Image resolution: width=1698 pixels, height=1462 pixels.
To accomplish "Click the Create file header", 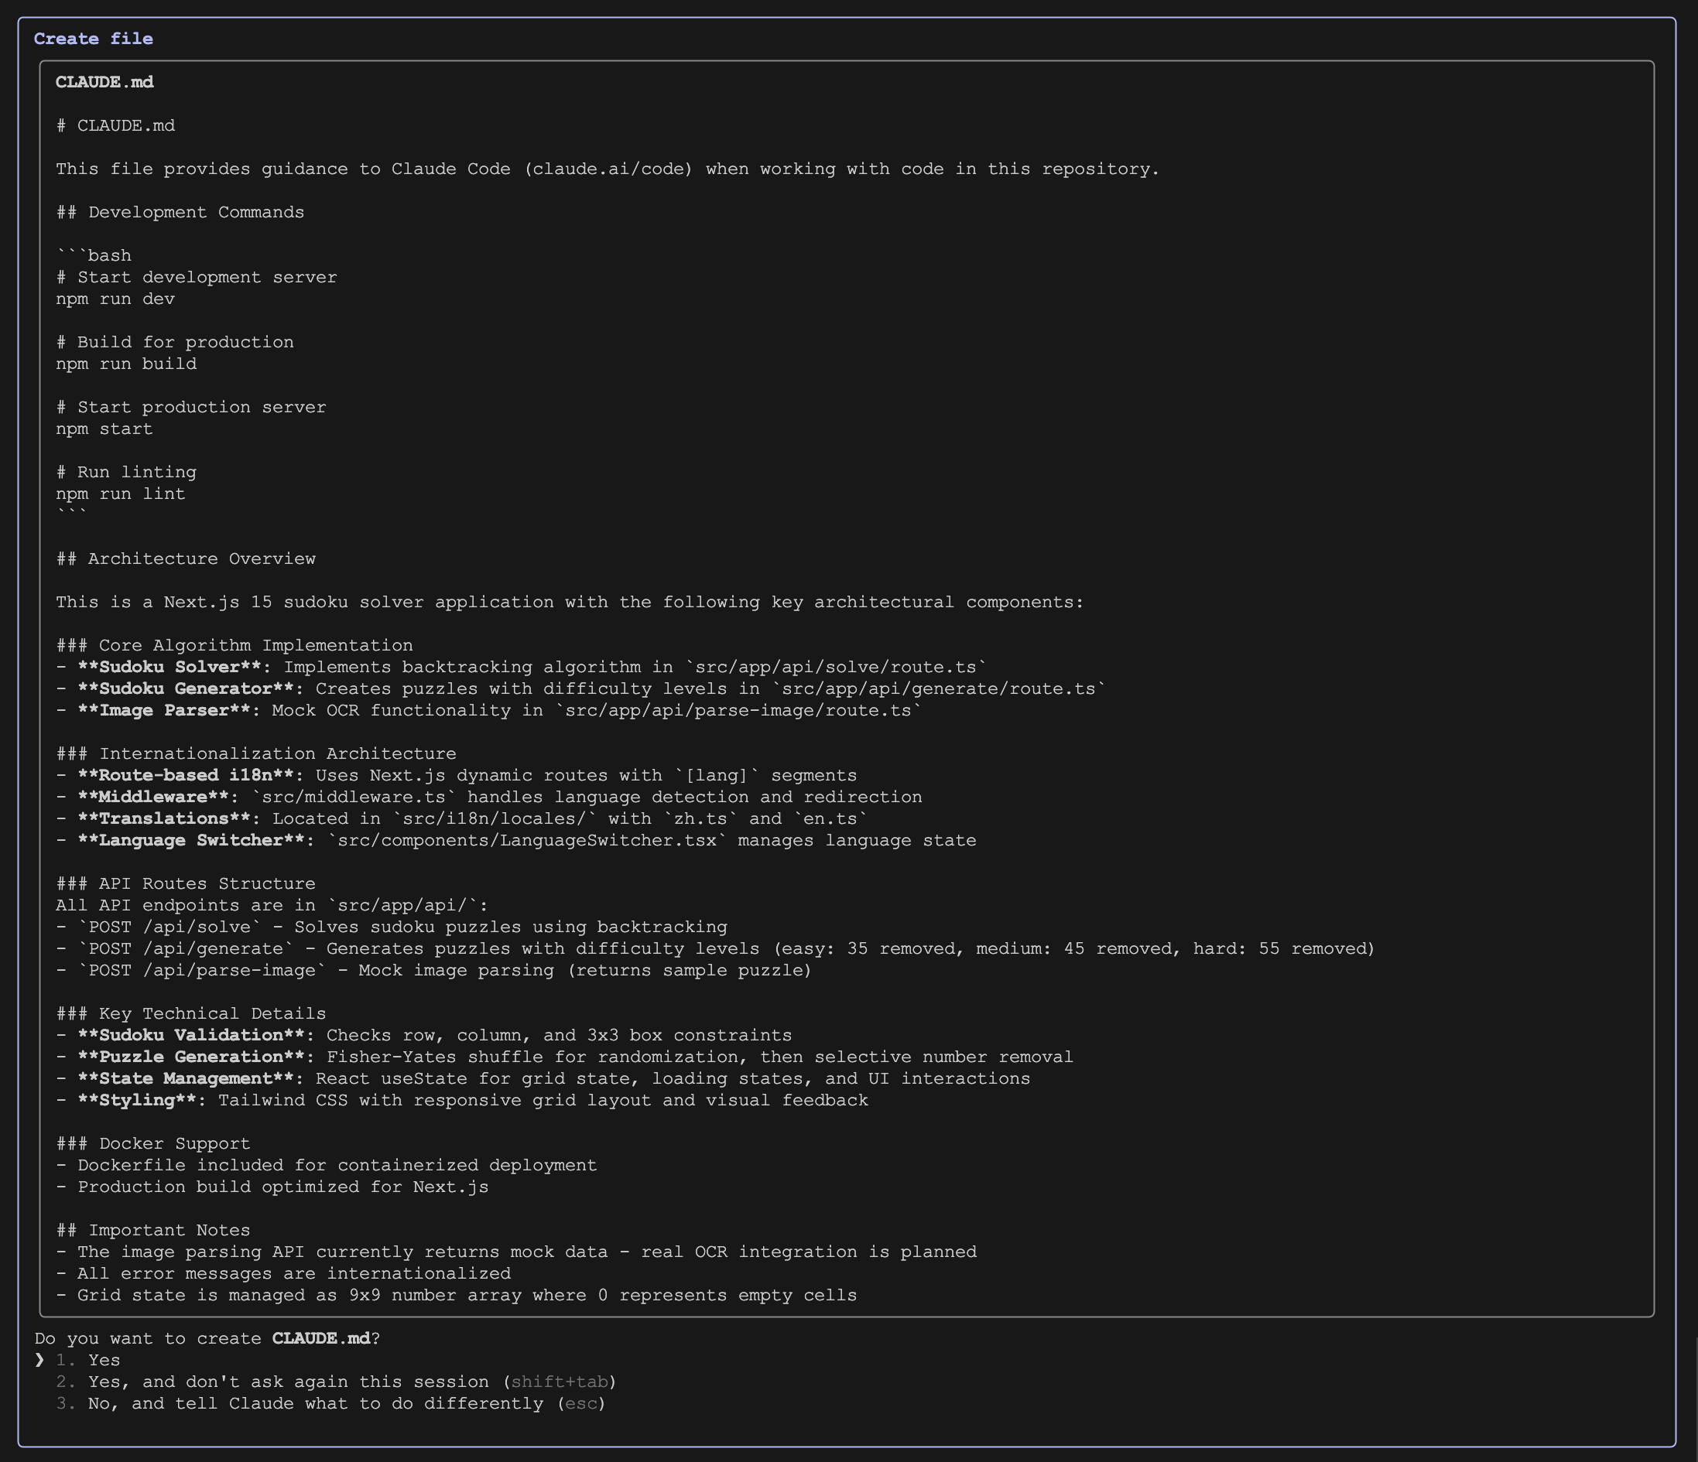I will click(x=94, y=39).
